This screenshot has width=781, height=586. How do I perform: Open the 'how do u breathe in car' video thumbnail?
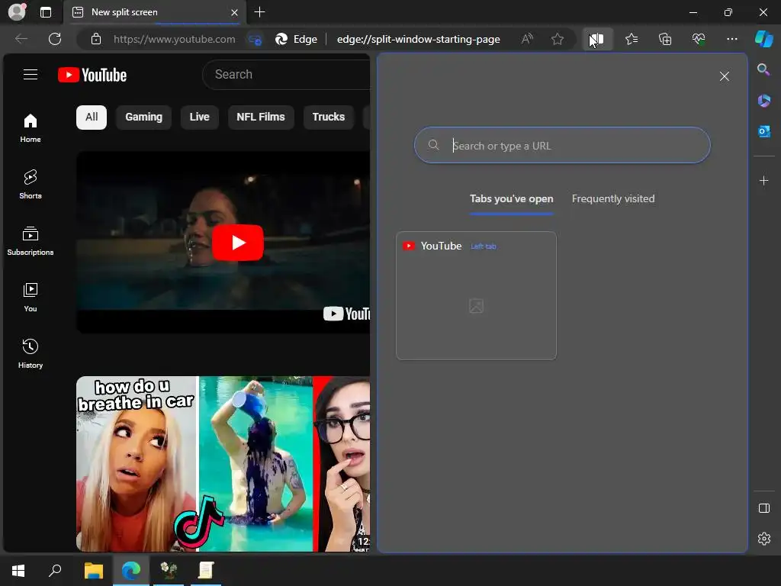point(223,464)
